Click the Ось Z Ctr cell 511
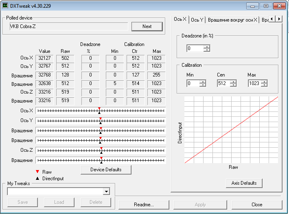Screen dimensions: 289x214 click(x=136, y=92)
